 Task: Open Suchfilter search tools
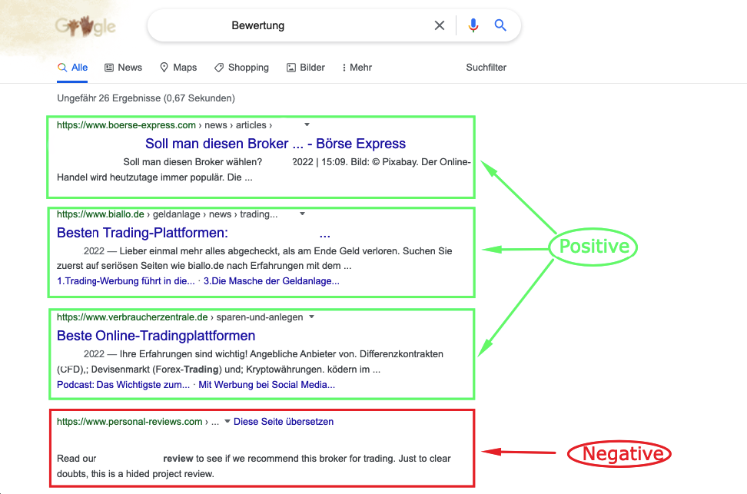[x=486, y=68]
